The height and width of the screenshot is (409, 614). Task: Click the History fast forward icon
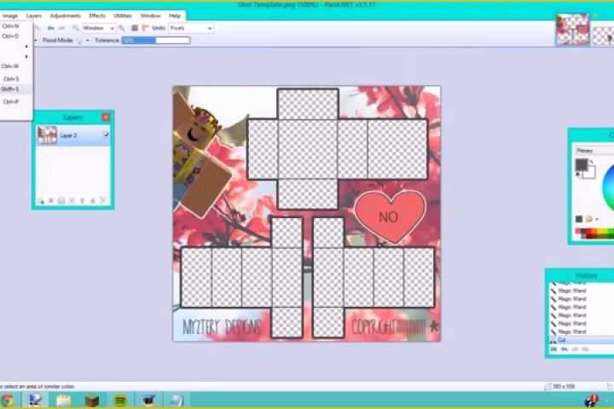coord(585,349)
